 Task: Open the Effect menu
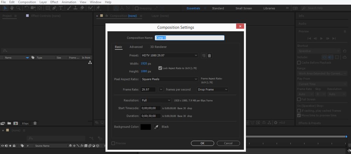[x=54, y=2]
